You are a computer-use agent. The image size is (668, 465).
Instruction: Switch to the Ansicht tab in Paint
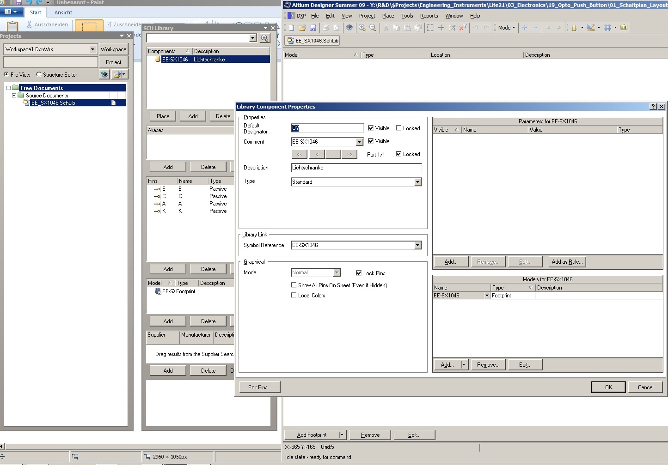click(63, 12)
